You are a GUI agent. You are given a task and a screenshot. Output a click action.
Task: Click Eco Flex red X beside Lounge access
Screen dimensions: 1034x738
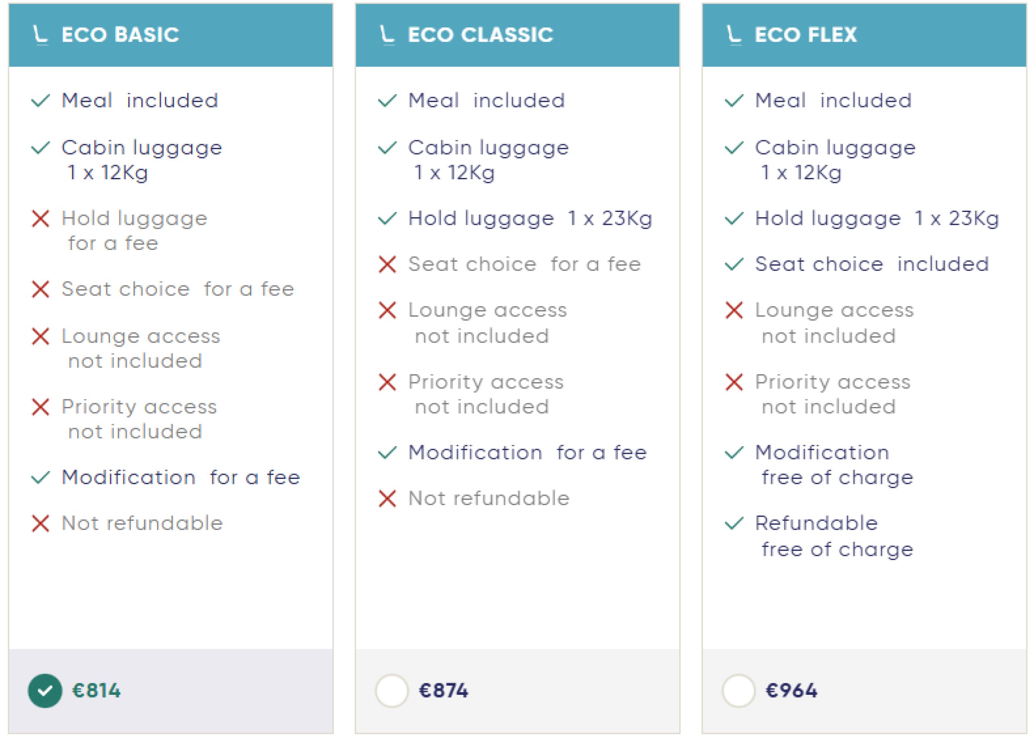click(x=734, y=310)
